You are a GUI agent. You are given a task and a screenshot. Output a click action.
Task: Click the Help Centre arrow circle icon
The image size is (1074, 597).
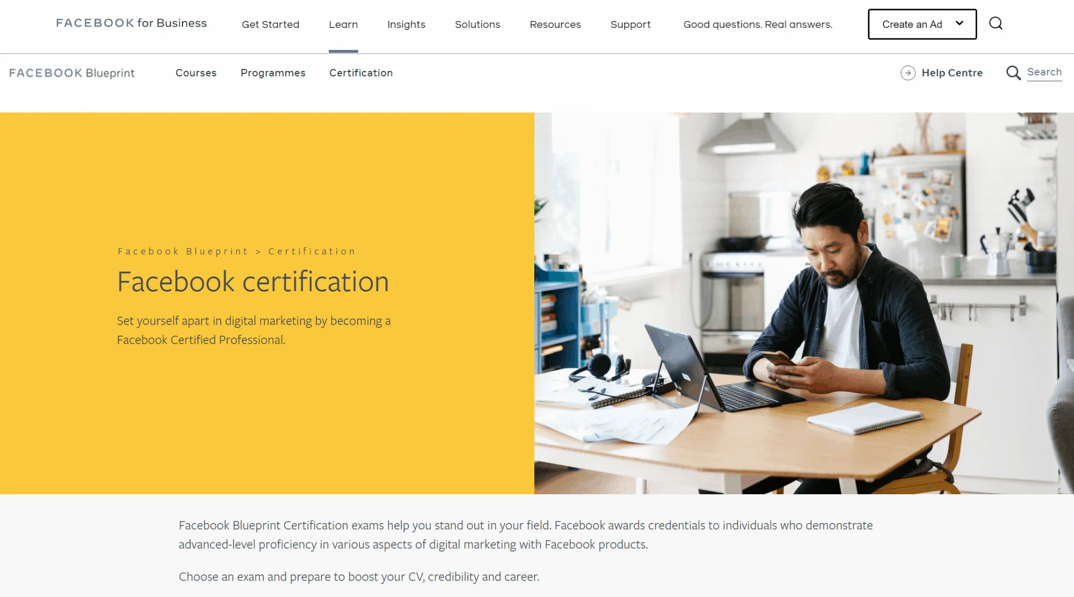coord(908,73)
